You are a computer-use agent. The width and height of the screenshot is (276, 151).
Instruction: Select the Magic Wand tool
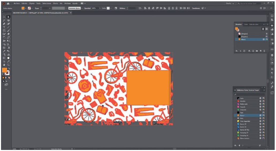[4, 20]
